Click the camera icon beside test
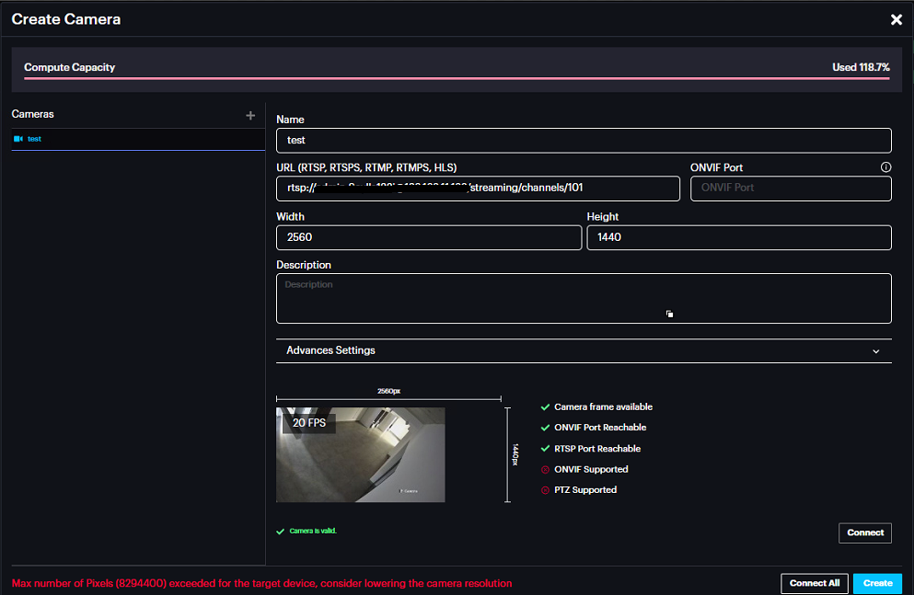Image resolution: width=914 pixels, height=595 pixels. click(17, 139)
